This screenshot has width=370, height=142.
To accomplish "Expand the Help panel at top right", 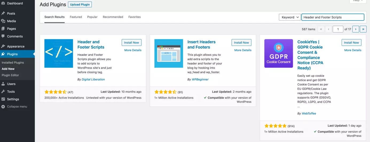I will 358,1.
